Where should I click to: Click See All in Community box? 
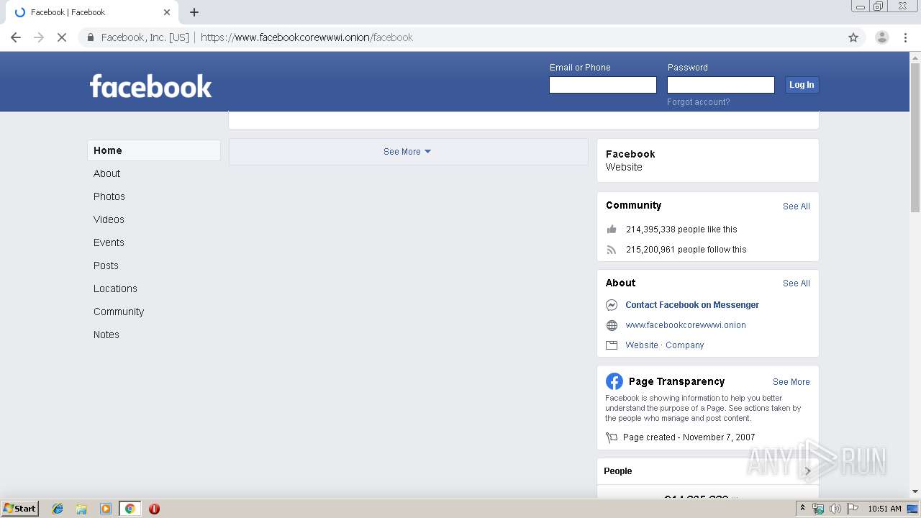point(797,206)
